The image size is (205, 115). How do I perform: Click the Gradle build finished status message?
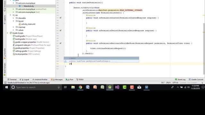pyautogui.click(x=29, y=82)
